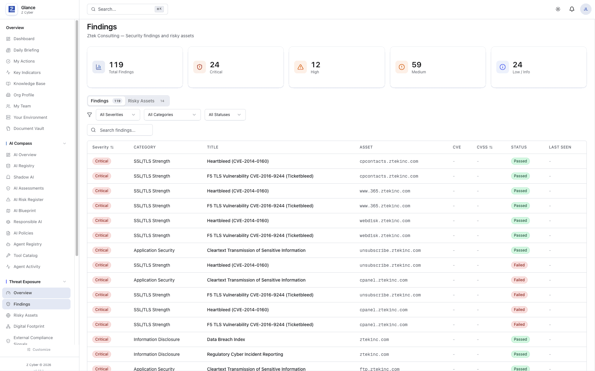
Task: Click the LAST SEEN column header
Action: tap(560, 147)
